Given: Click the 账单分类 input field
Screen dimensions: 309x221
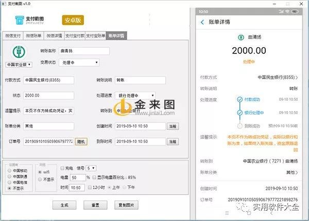Looking at the screenshot, I should (x=49, y=126).
